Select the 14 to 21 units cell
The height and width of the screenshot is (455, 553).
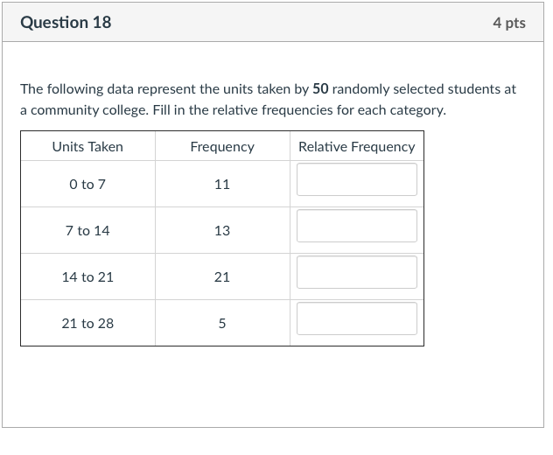tap(87, 277)
